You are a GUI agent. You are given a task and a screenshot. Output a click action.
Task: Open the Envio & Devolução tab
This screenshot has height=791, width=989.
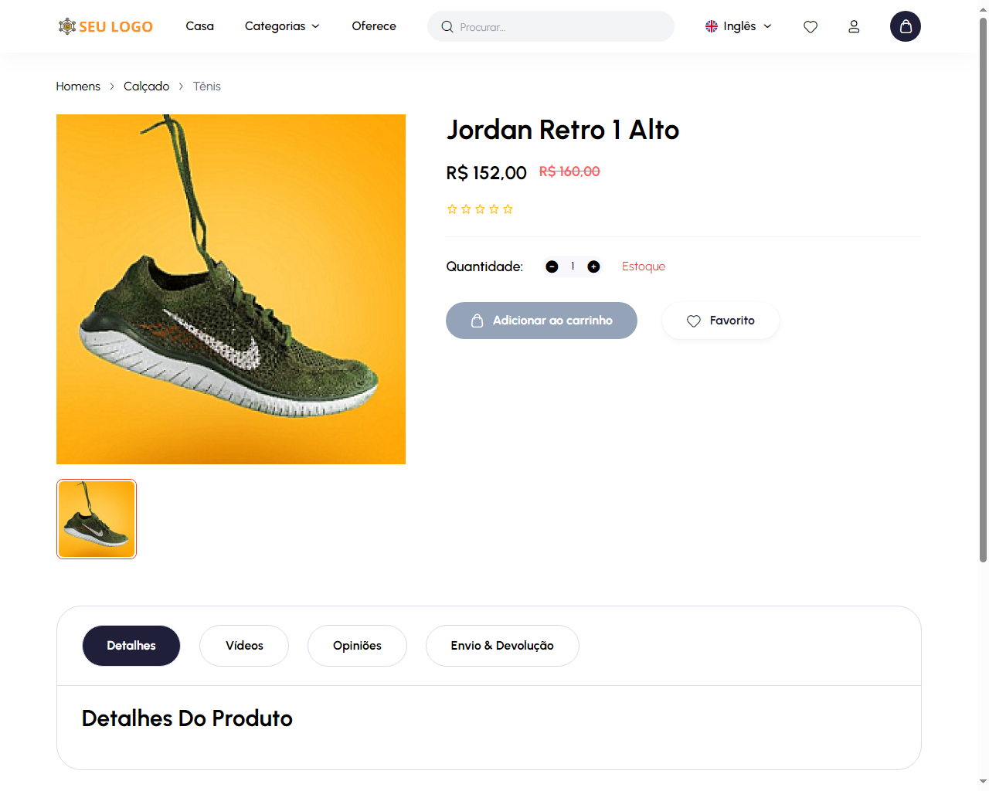[x=502, y=646]
